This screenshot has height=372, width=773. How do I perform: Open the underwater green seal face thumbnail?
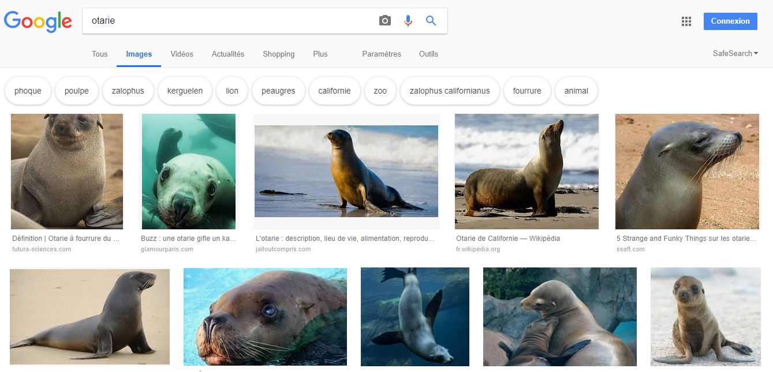[189, 172]
